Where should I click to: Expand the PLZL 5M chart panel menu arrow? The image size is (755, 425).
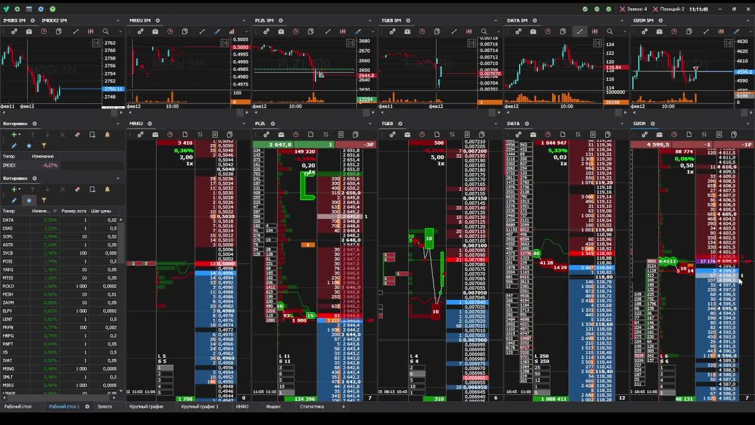click(369, 21)
